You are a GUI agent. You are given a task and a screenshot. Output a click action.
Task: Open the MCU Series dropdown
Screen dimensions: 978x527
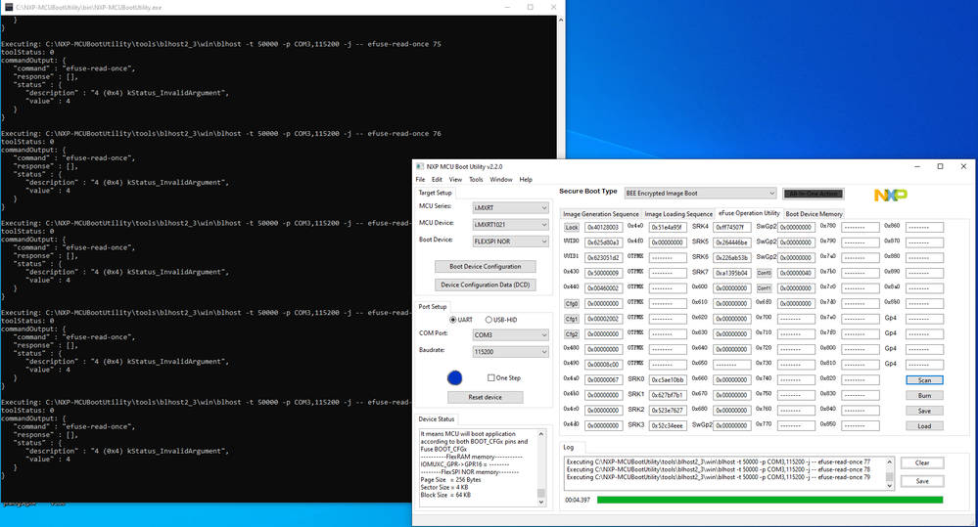click(510, 207)
